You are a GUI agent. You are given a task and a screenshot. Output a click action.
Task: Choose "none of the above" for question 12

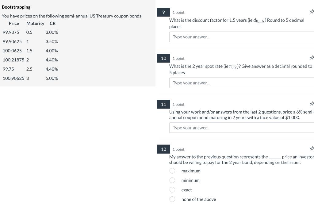point(172,199)
